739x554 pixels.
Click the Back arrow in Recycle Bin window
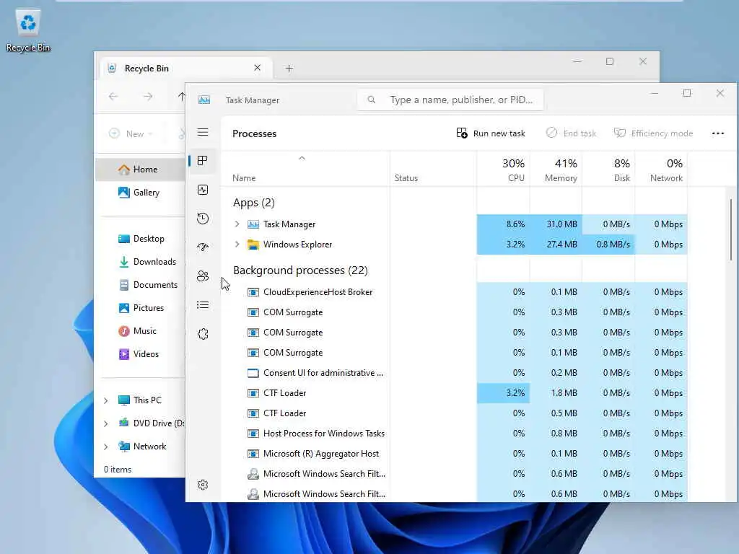click(113, 97)
